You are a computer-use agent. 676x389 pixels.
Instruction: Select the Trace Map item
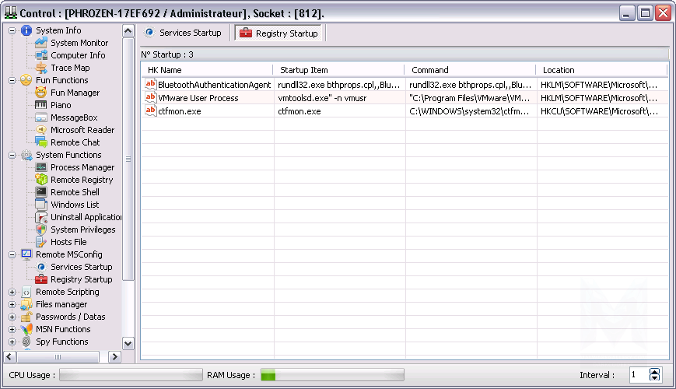pyautogui.click(x=69, y=68)
